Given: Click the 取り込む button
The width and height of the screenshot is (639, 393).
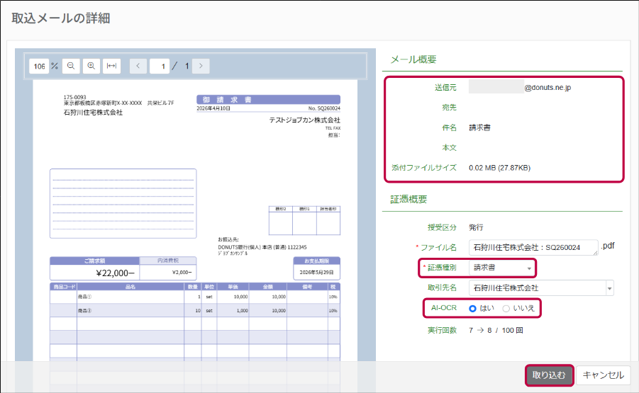Looking at the screenshot, I should click(x=549, y=375).
